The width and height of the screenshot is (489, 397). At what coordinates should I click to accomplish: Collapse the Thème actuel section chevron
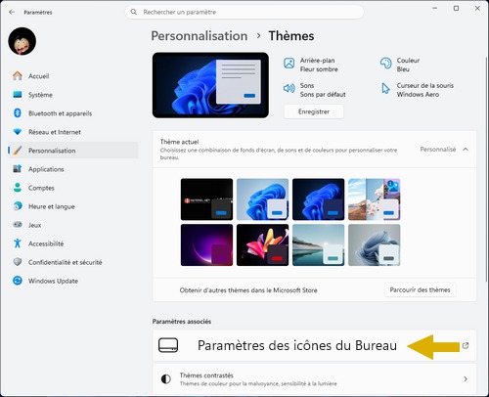(466, 150)
